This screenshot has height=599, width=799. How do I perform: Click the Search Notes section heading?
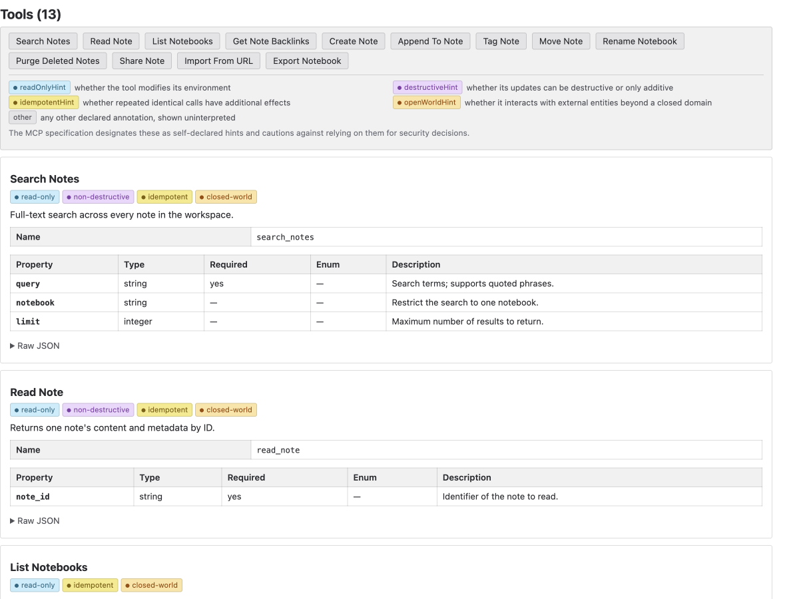pyautogui.click(x=45, y=179)
